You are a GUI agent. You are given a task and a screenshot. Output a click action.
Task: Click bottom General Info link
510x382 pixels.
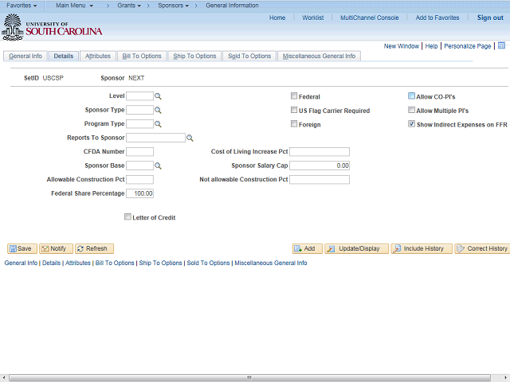[x=21, y=263]
